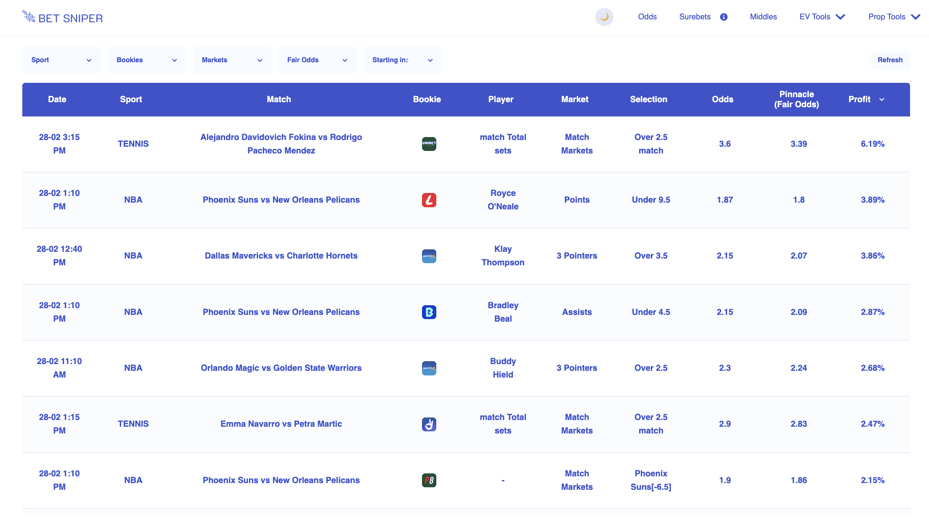
Task: Click selection Under 4.5
Action: tap(651, 312)
